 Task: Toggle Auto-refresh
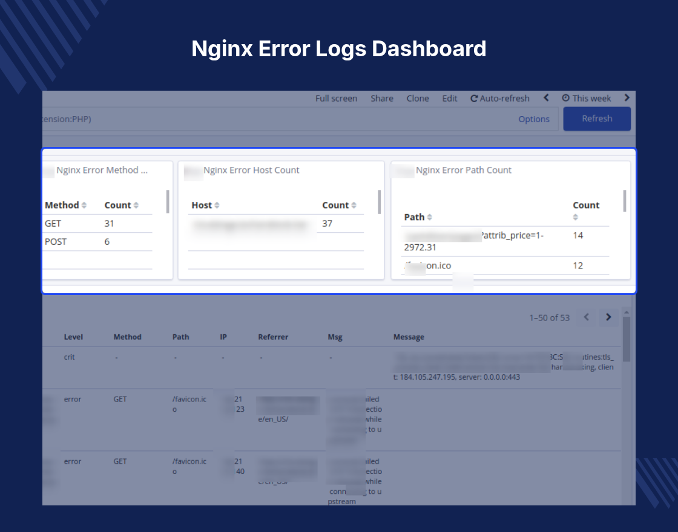click(x=500, y=99)
